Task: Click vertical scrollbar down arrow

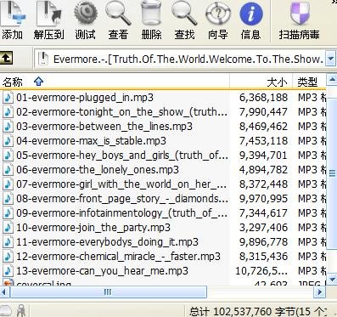Action: [x=332, y=280]
